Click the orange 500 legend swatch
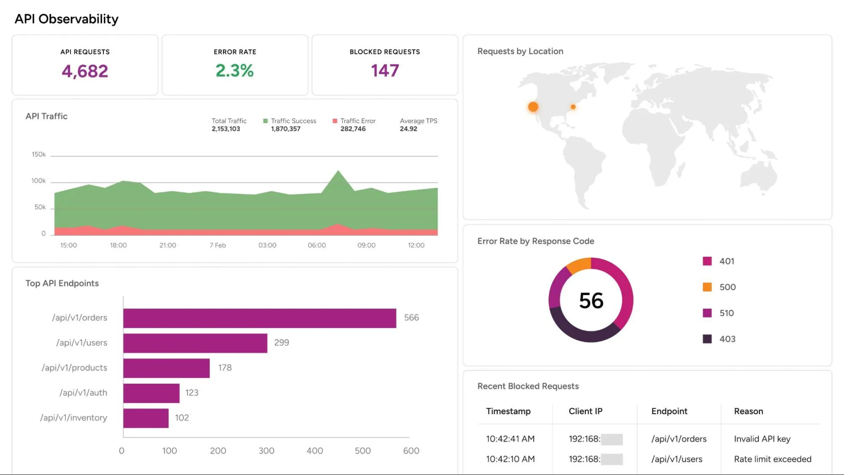The width and height of the screenshot is (844, 475). [x=707, y=287]
